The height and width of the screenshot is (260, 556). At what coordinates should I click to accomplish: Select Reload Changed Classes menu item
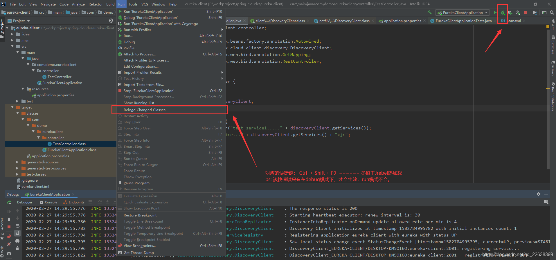tap(171, 110)
